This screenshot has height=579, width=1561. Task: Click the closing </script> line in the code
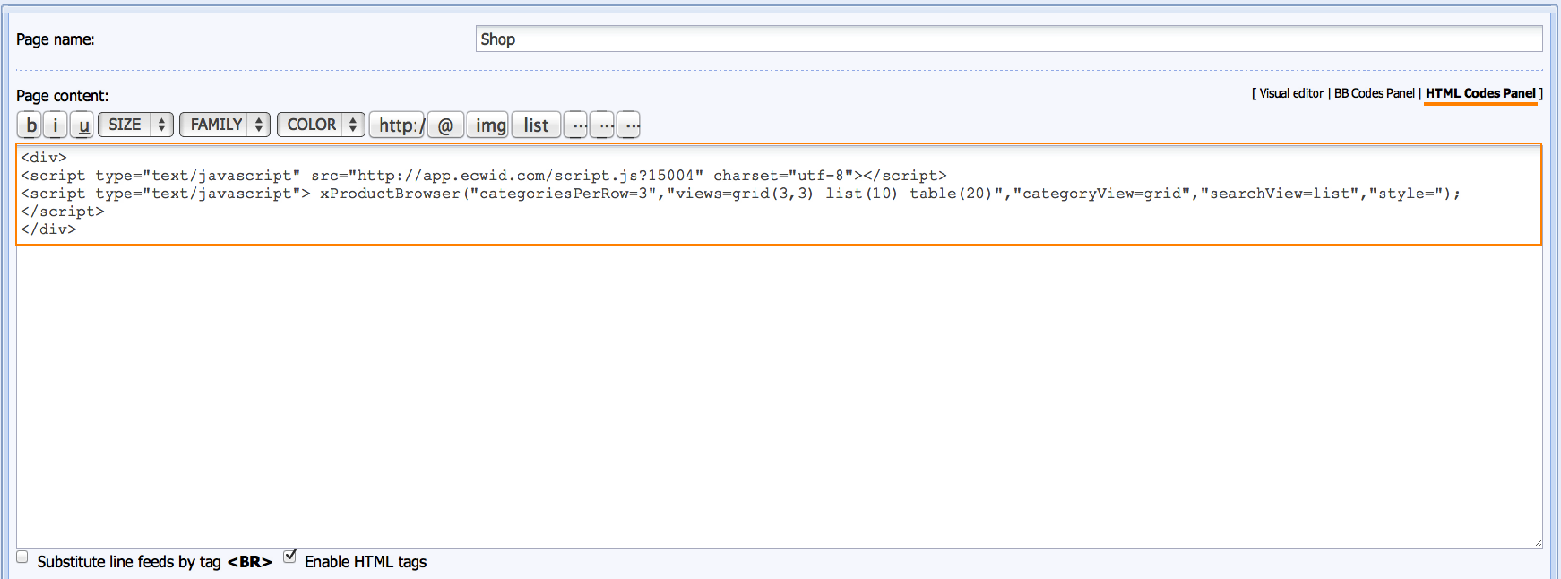coord(63,212)
